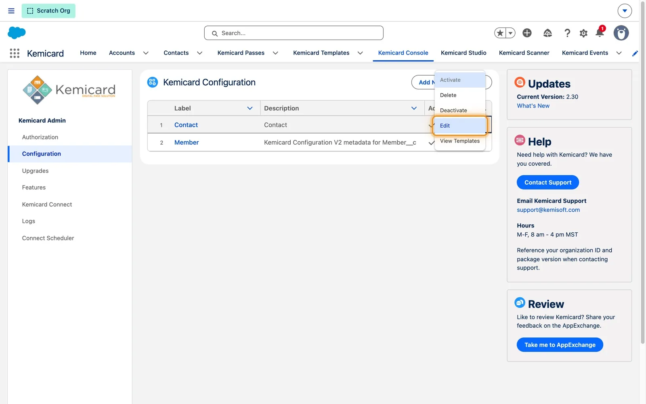Open the Description column chevron

tap(414, 108)
